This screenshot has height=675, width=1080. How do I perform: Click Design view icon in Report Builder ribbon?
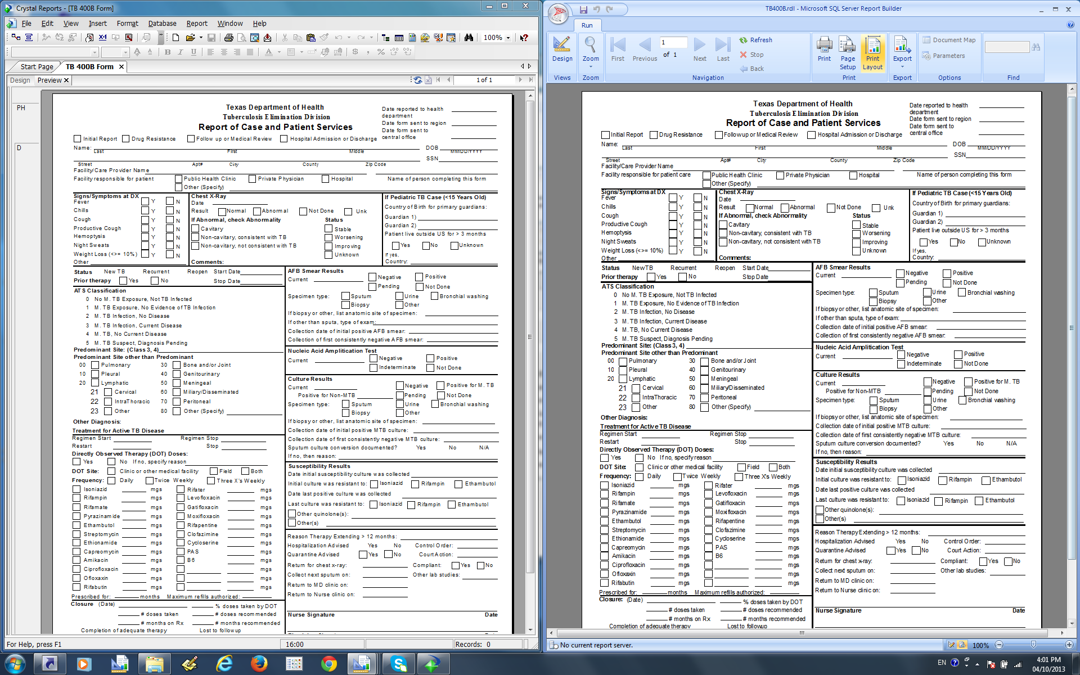(x=562, y=49)
